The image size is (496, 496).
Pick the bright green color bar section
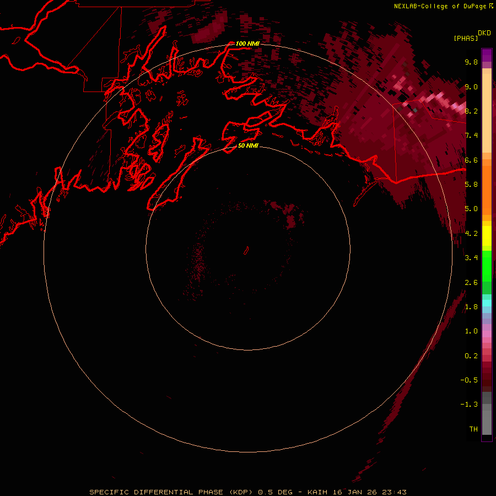coord(487,266)
